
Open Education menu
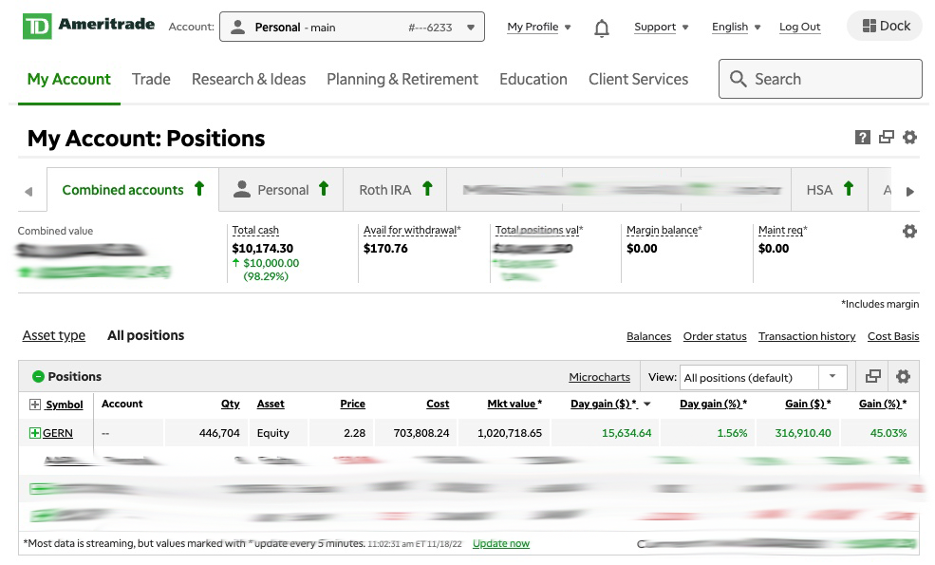533,80
